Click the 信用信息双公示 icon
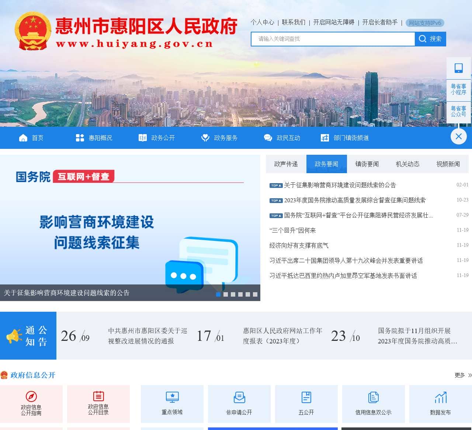472x430 pixels. (x=374, y=396)
